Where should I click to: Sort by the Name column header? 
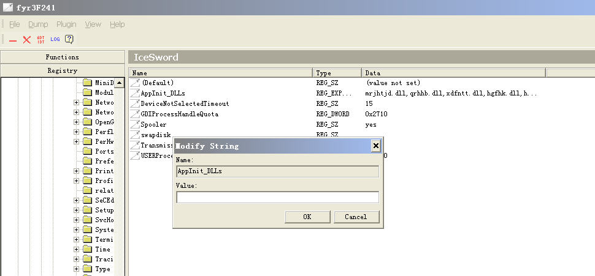coord(221,73)
